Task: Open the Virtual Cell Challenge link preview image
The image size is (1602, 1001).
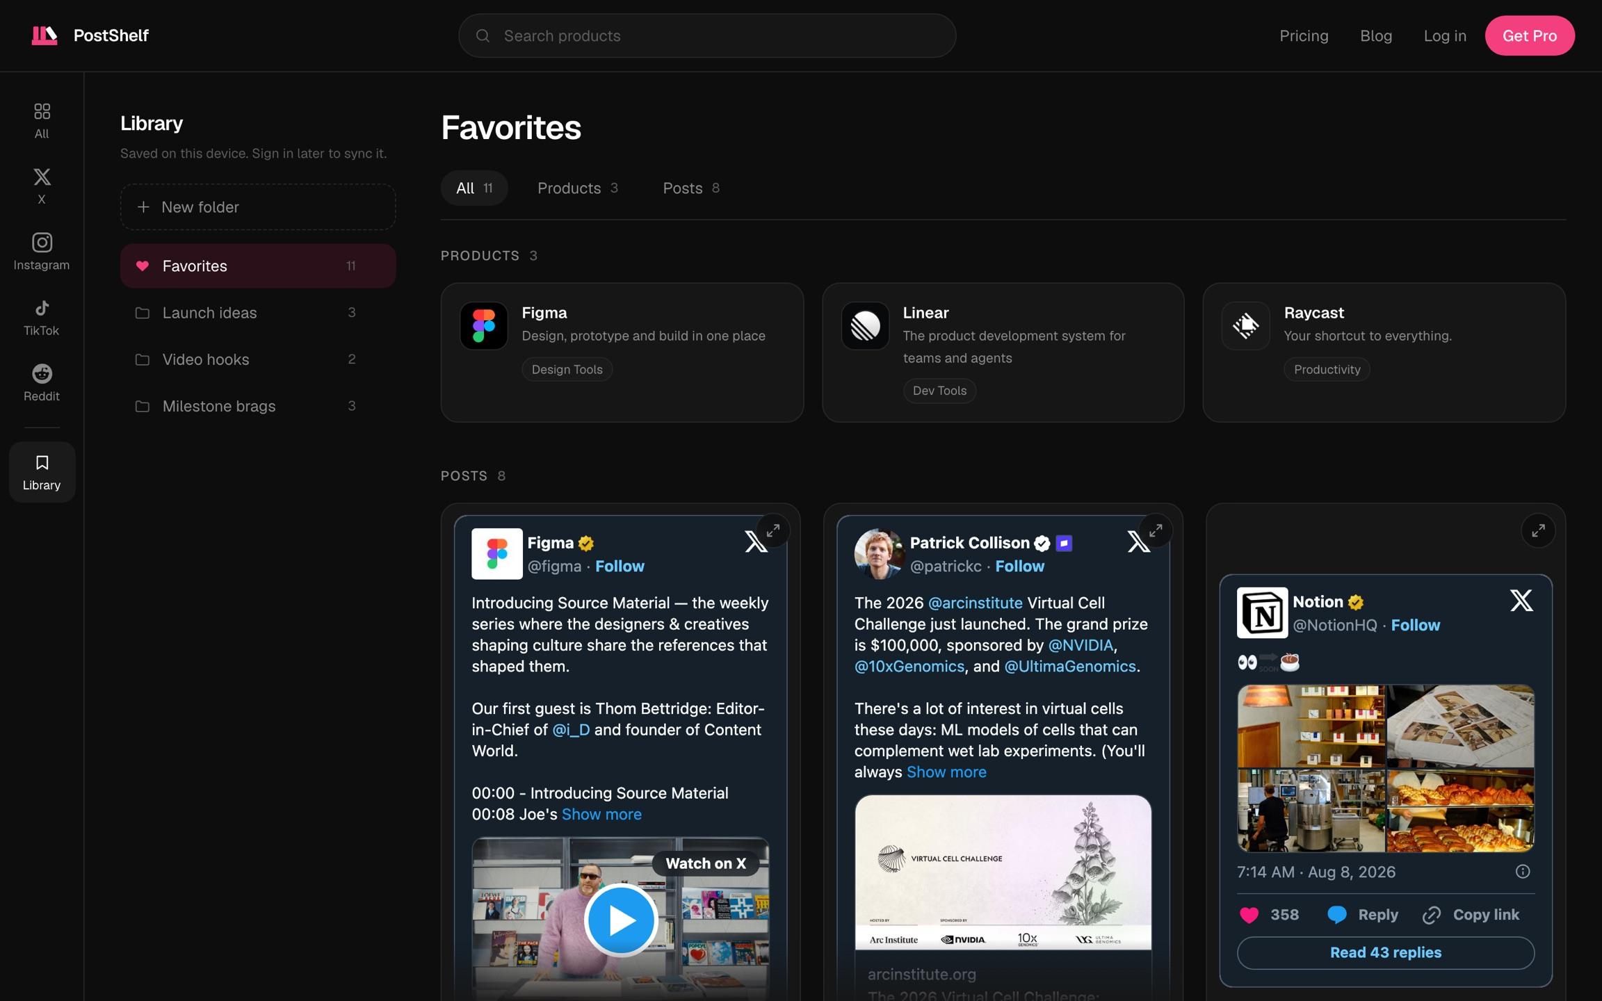Action: pyautogui.click(x=1003, y=872)
